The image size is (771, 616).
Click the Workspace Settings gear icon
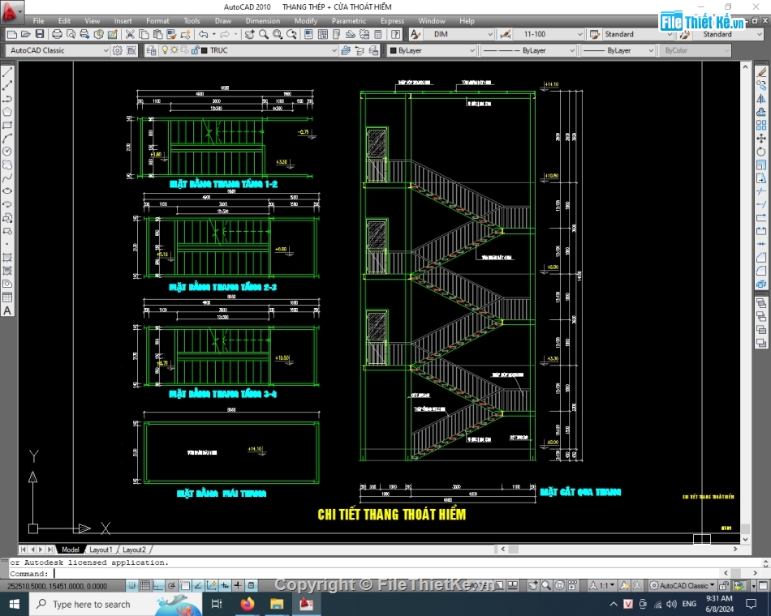pyautogui.click(x=117, y=50)
